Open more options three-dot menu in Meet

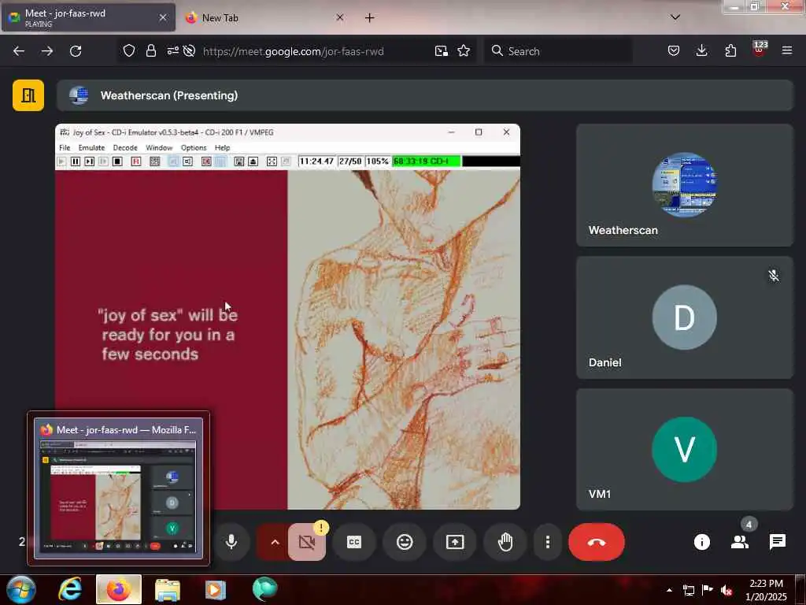(548, 542)
